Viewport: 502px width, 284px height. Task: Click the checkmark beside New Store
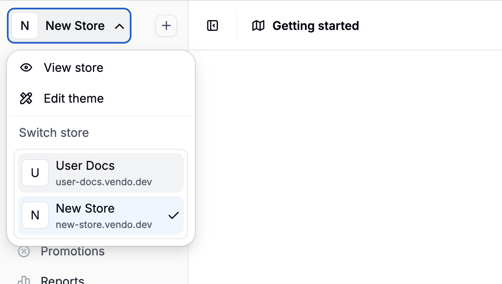pyautogui.click(x=173, y=216)
